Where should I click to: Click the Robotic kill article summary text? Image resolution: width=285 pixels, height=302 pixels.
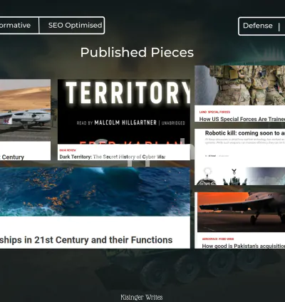(245, 141)
